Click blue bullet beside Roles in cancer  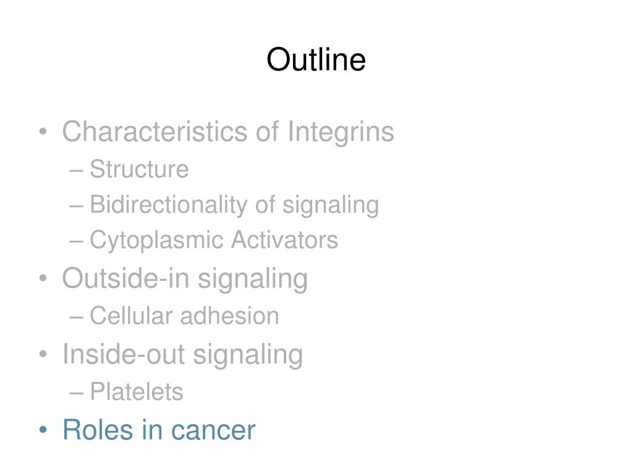(x=43, y=430)
